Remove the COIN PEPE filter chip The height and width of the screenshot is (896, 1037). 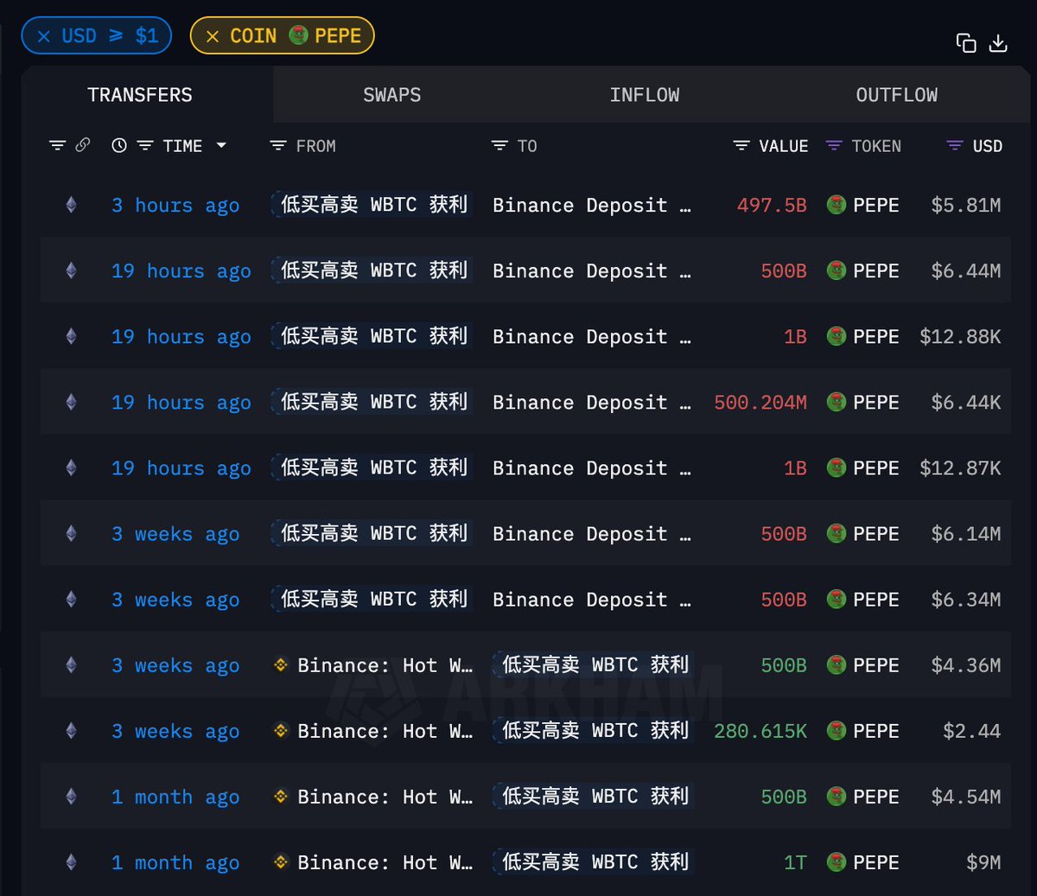click(x=213, y=36)
